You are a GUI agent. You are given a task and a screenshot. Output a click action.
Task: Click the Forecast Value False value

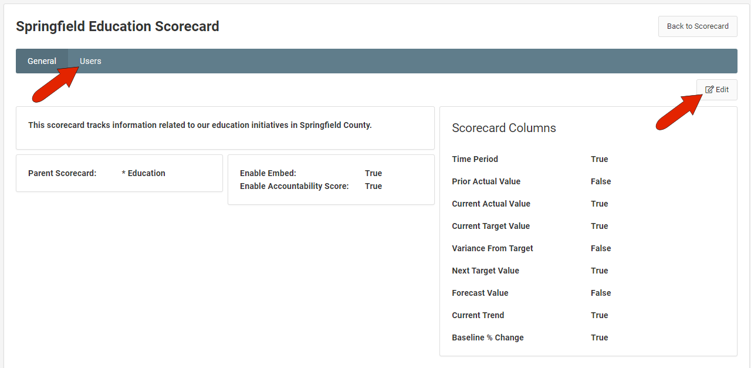click(x=601, y=293)
